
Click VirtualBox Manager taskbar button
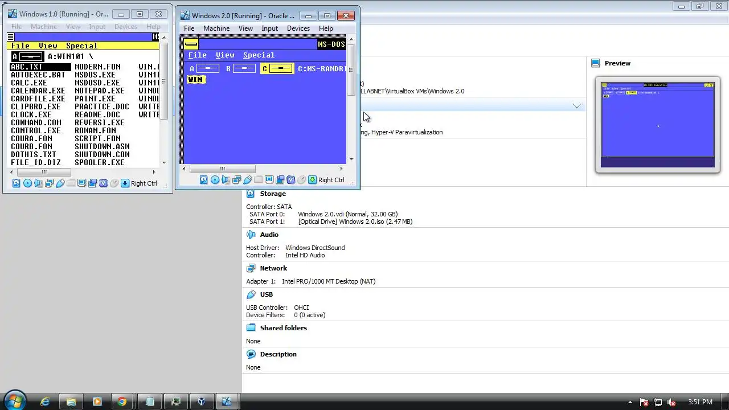tap(201, 401)
